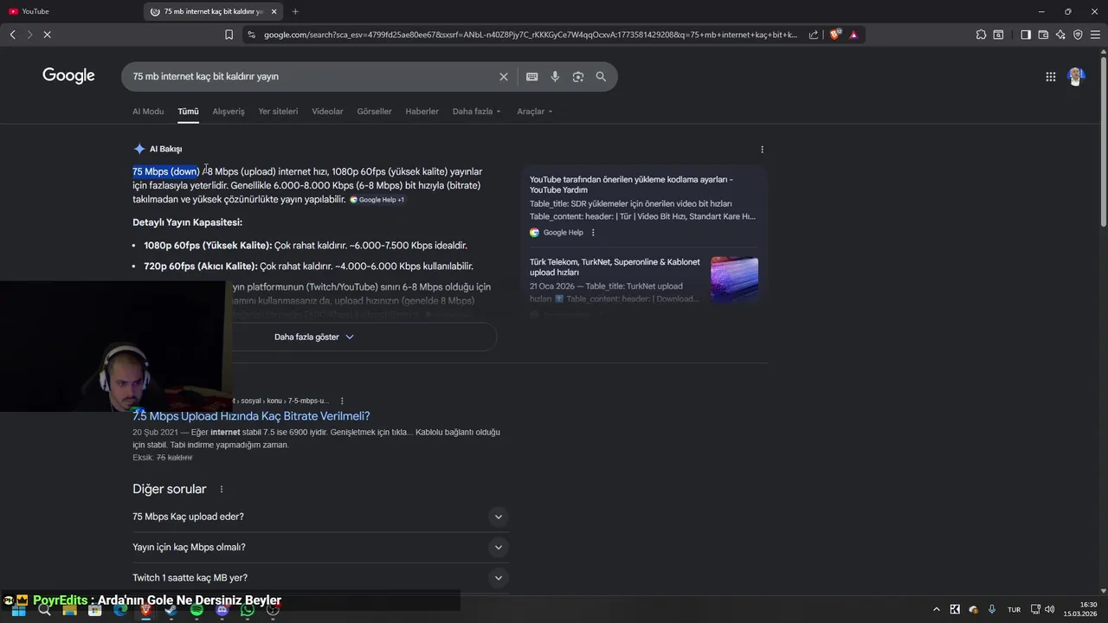Click the 'Detaylı Yayın Kapasitesi:' heading

coord(187,222)
